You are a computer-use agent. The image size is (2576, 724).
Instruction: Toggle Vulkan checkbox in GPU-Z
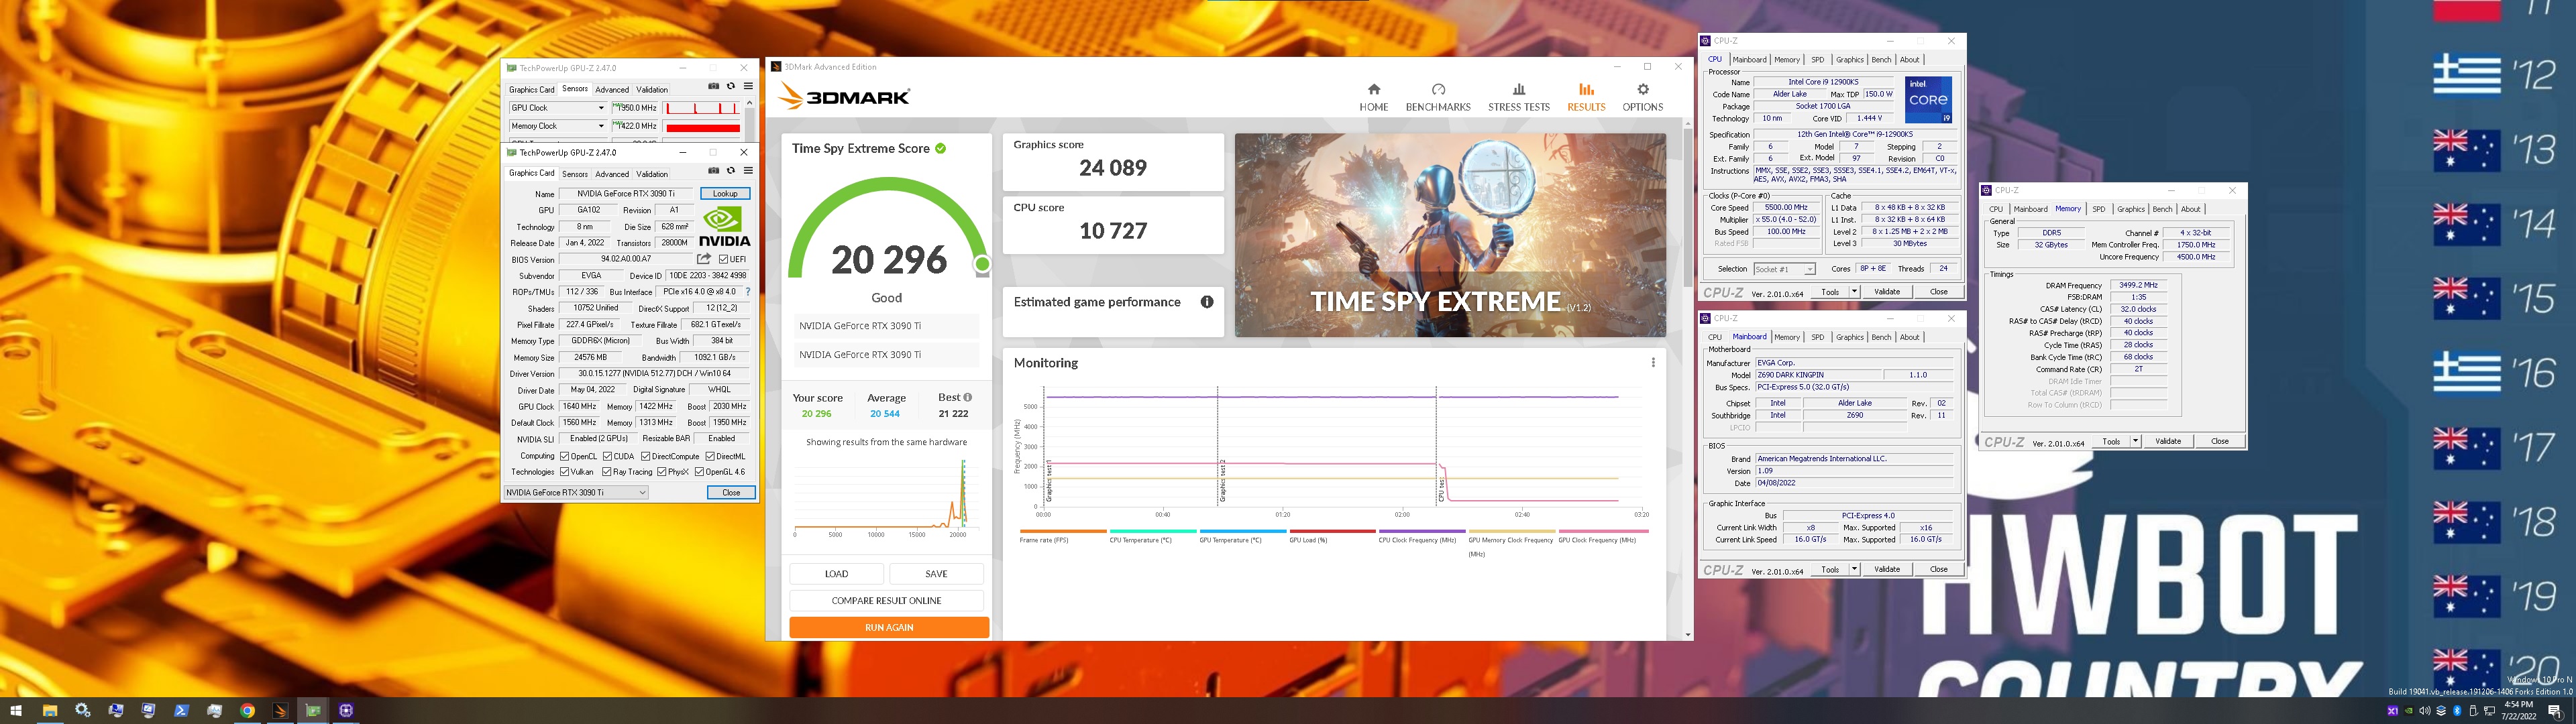tap(565, 472)
